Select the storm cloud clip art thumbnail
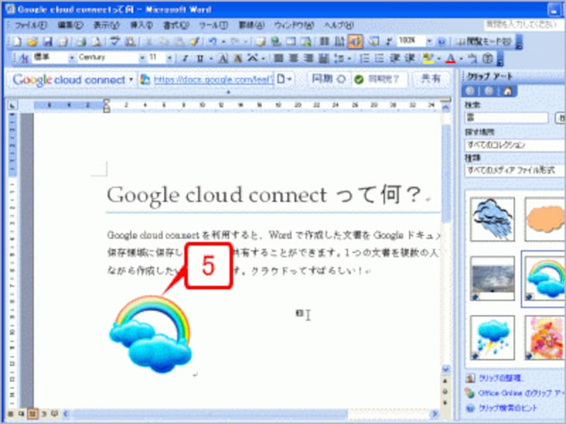Viewport: 566px width, 424px height. 492,219
